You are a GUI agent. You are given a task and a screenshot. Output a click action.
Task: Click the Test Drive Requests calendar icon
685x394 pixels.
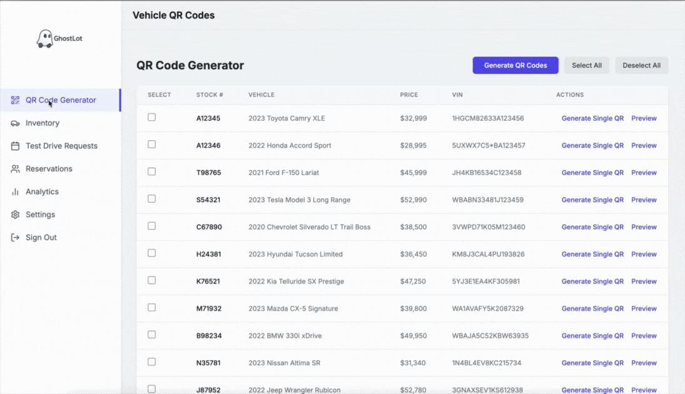pyautogui.click(x=15, y=146)
